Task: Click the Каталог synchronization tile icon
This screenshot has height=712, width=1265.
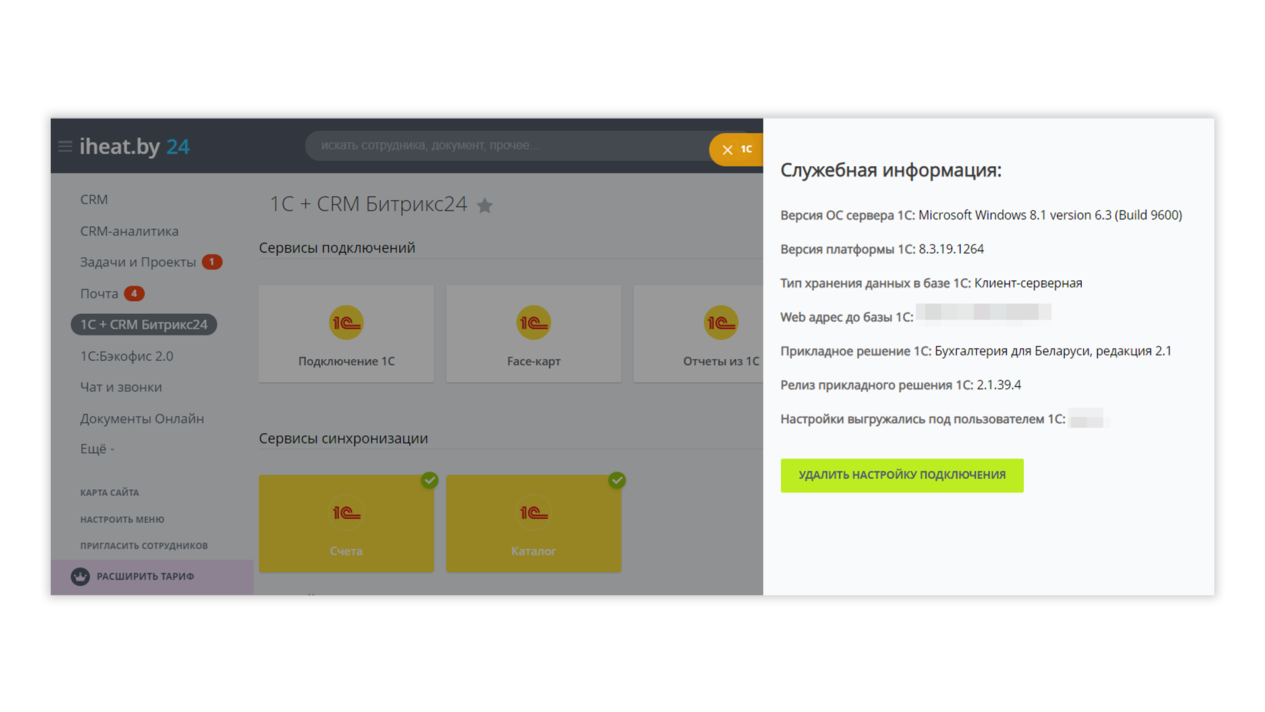Action: [x=533, y=513]
